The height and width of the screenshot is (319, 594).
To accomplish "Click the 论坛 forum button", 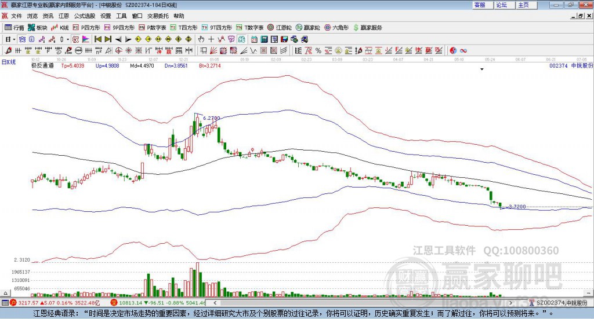I will 505,5.
